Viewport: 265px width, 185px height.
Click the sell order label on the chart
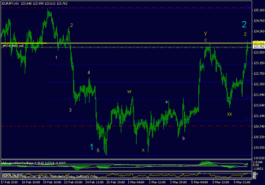[x=13, y=46]
